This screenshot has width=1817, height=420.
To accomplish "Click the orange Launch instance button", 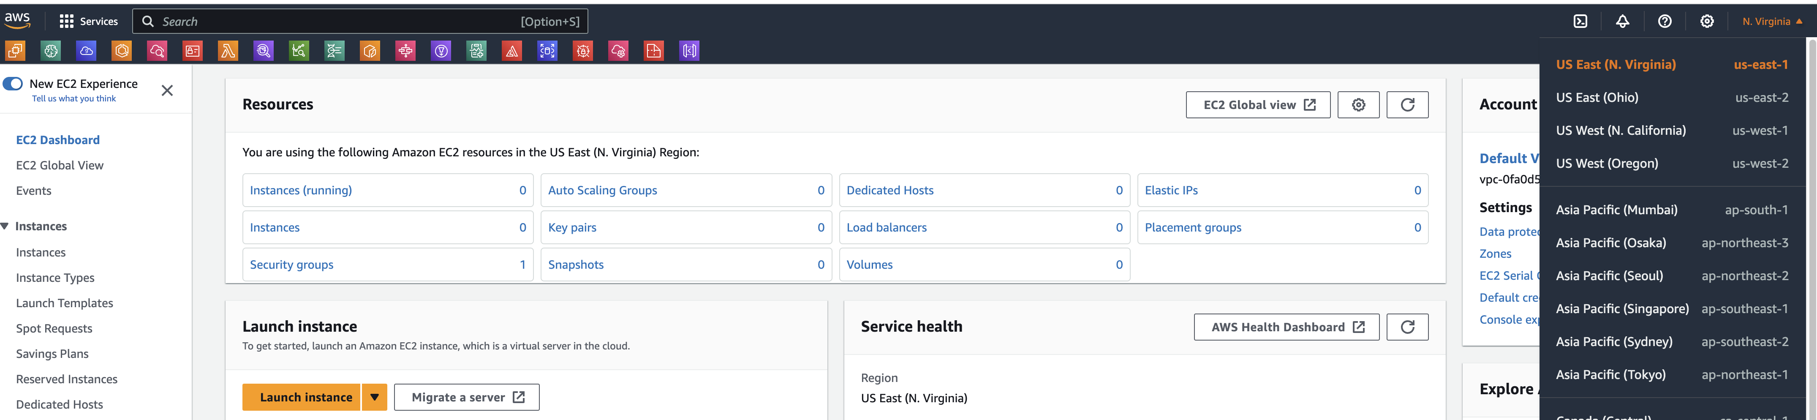I will (x=301, y=397).
